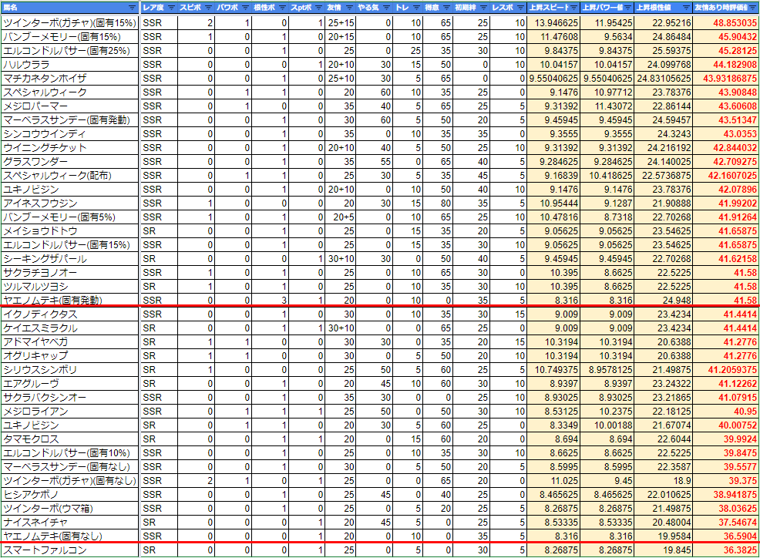760x558 pixels.
Task: Select the メジロライアン name cell
Action: pyautogui.click(x=70, y=412)
